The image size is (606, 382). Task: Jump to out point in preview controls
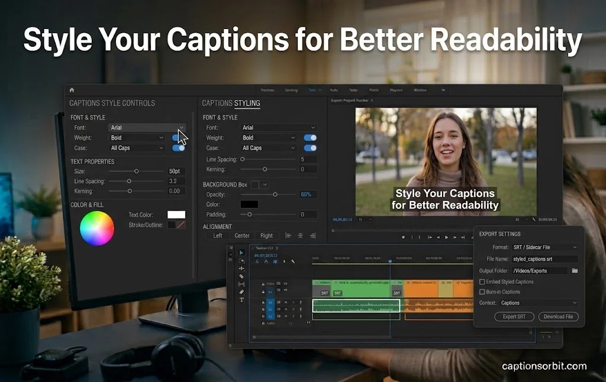tap(463, 237)
